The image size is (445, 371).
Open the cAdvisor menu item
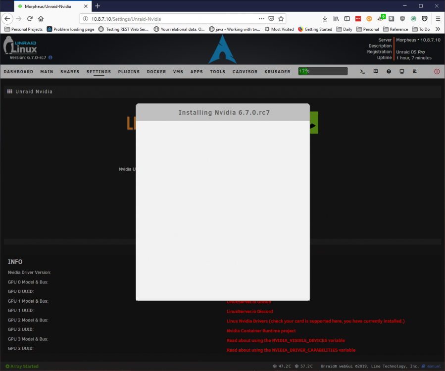pyautogui.click(x=245, y=72)
